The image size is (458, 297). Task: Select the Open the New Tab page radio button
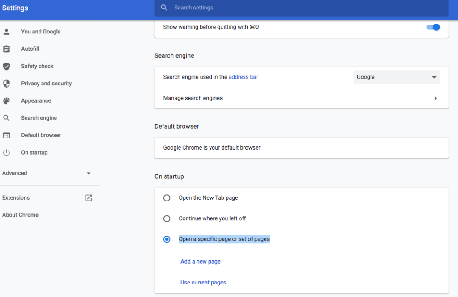click(x=167, y=198)
